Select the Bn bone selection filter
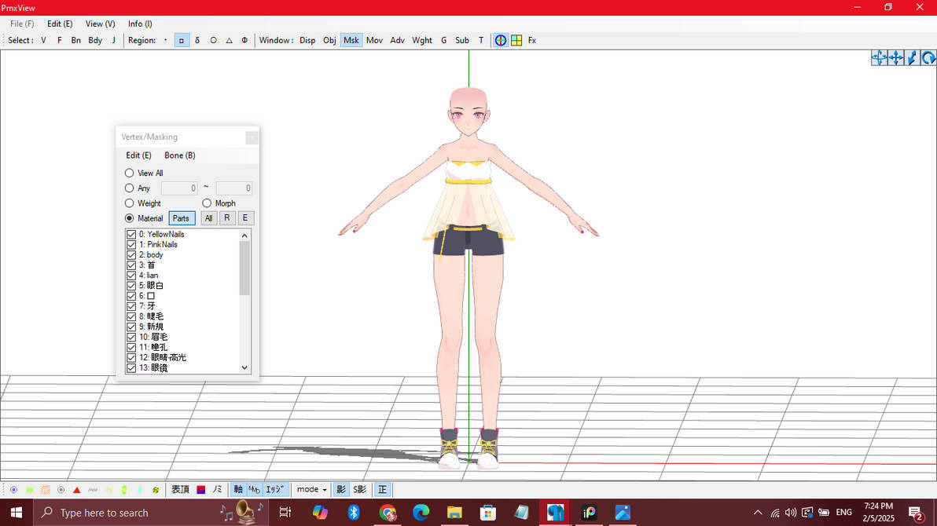937x526 pixels. pyautogui.click(x=76, y=41)
